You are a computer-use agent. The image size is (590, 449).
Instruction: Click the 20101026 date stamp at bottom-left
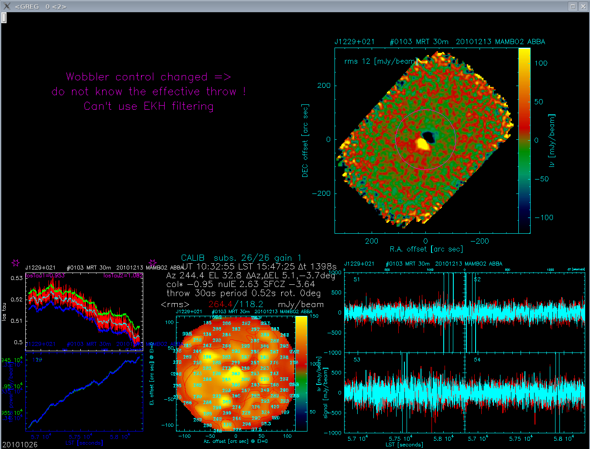(20, 445)
